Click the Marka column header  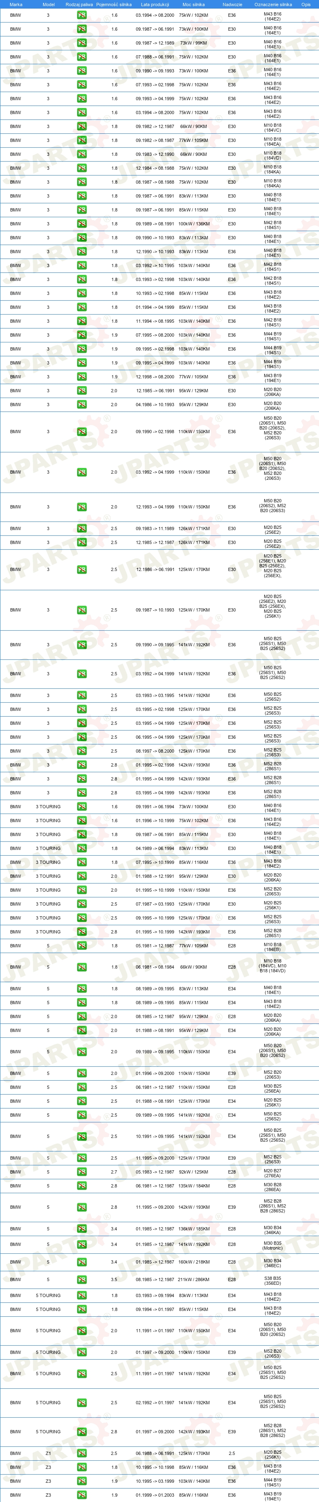[x=16, y=4]
